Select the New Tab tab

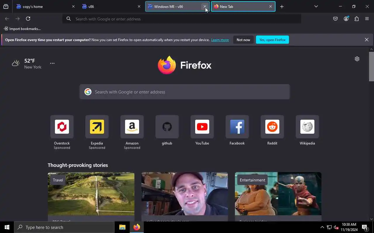[x=243, y=6]
